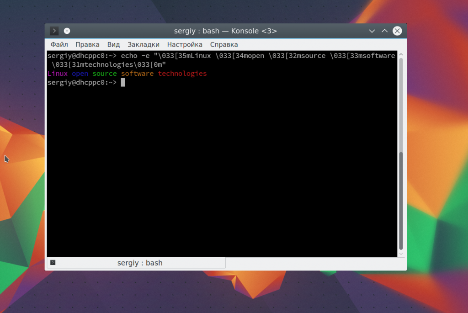This screenshot has width=468, height=313.
Task: Toggle the pin on all desktops button
Action: 67,31
